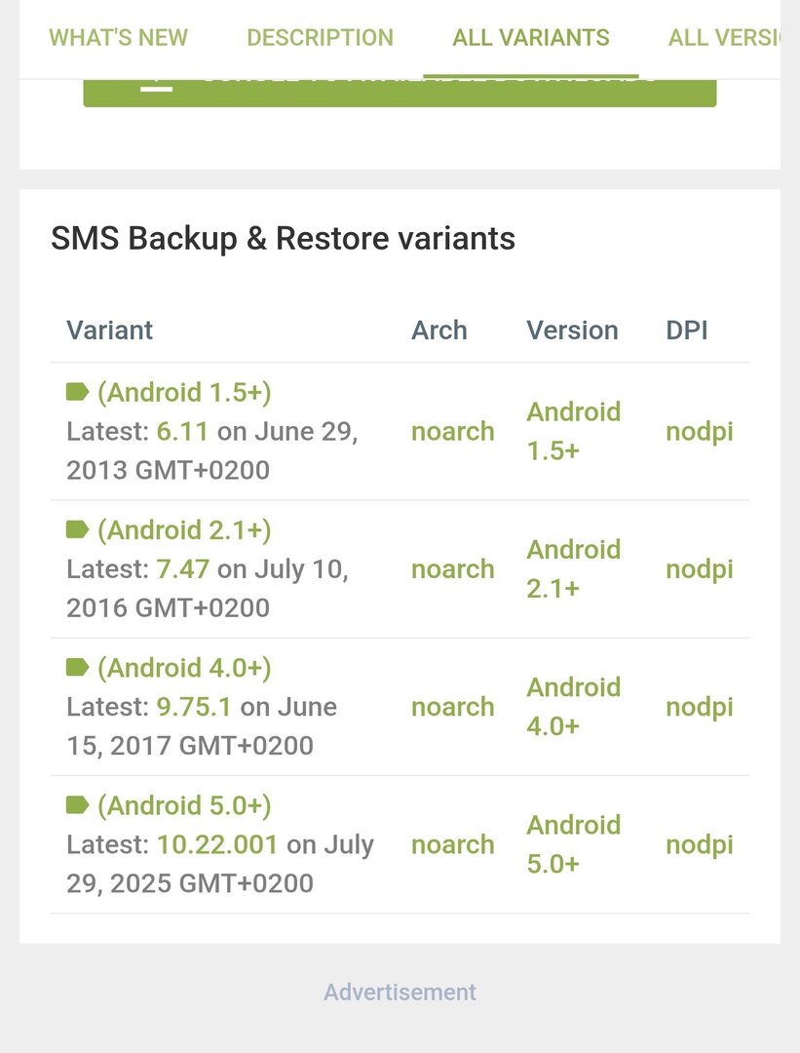Click the tag icon beside Android 2.1+ variant

(77, 529)
